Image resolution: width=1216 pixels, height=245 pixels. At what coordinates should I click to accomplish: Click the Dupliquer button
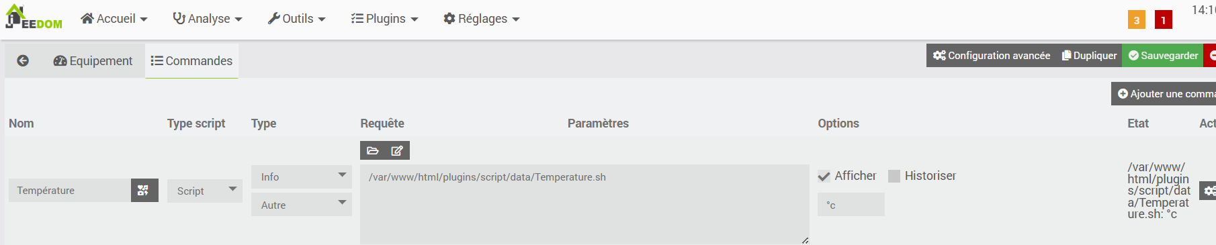click(1089, 56)
